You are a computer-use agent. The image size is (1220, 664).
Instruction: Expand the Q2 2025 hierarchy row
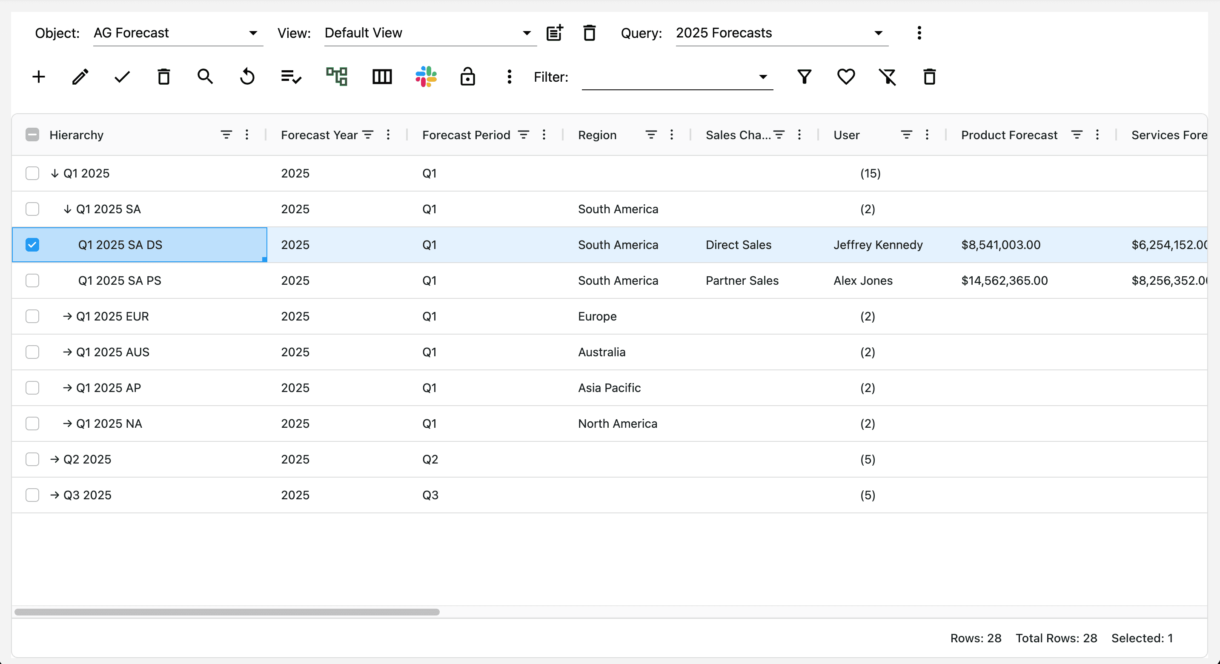tap(54, 459)
